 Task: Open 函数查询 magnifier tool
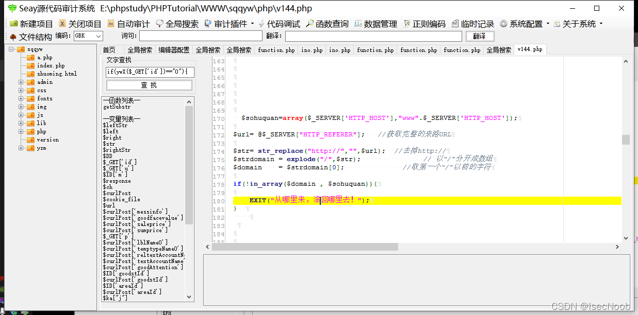(x=327, y=24)
